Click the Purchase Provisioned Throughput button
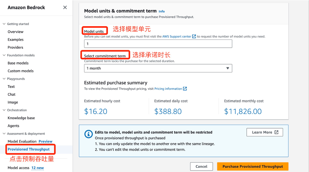Image resolution: width=309 pixels, height=172 pixels. click(x=253, y=166)
